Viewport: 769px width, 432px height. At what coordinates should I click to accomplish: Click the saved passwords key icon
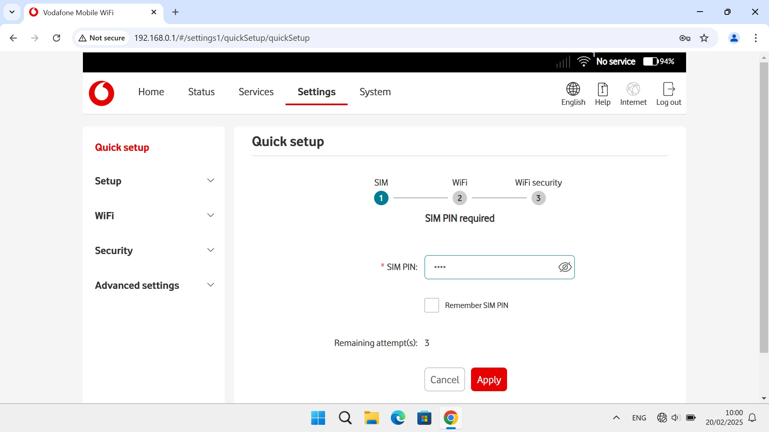coord(684,38)
